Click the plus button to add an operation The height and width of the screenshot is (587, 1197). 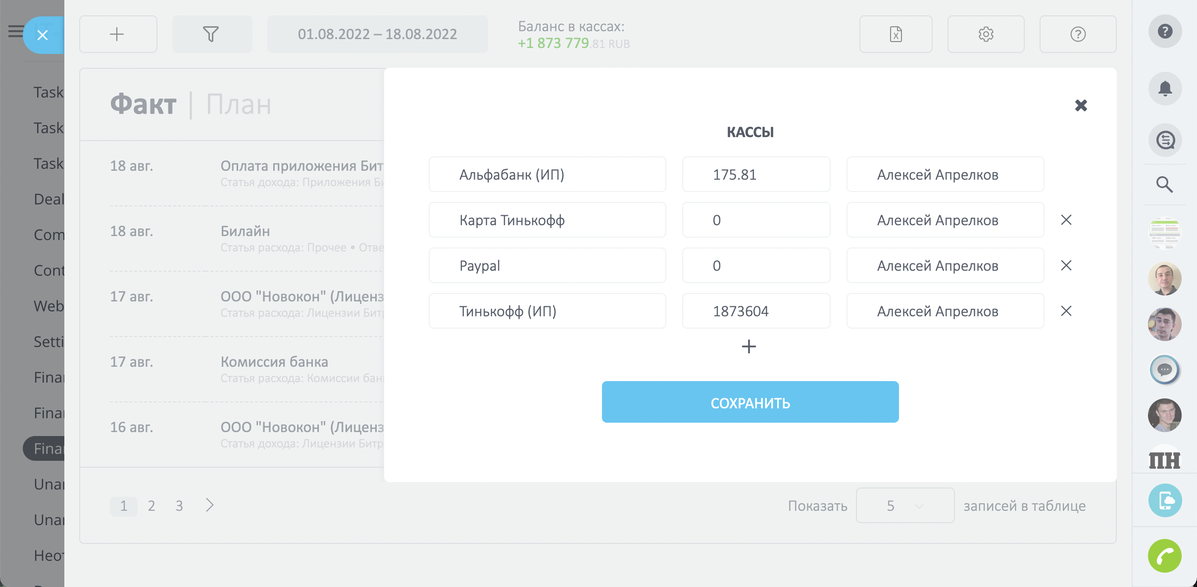tap(117, 34)
